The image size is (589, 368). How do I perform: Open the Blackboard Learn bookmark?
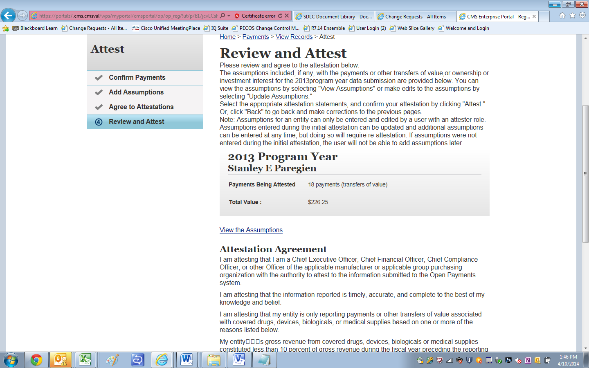pos(35,28)
